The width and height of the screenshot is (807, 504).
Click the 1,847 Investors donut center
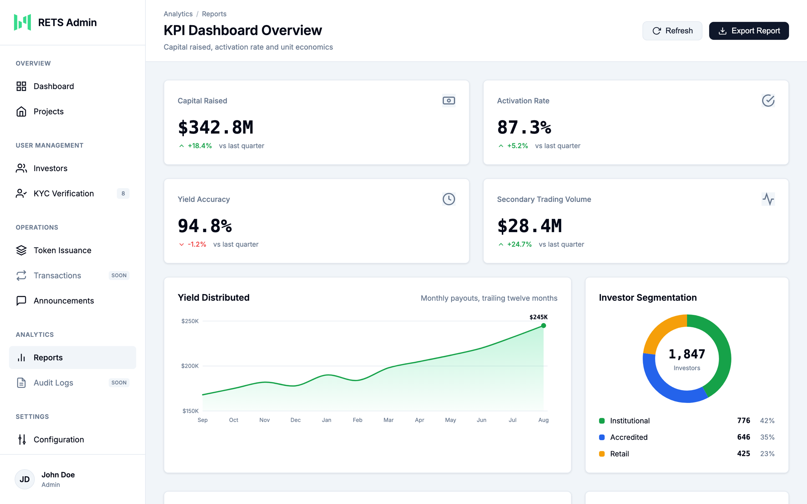pos(687,359)
